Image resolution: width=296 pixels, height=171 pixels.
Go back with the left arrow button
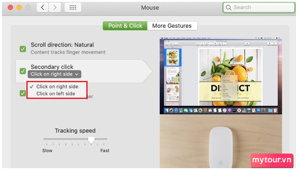(42, 8)
